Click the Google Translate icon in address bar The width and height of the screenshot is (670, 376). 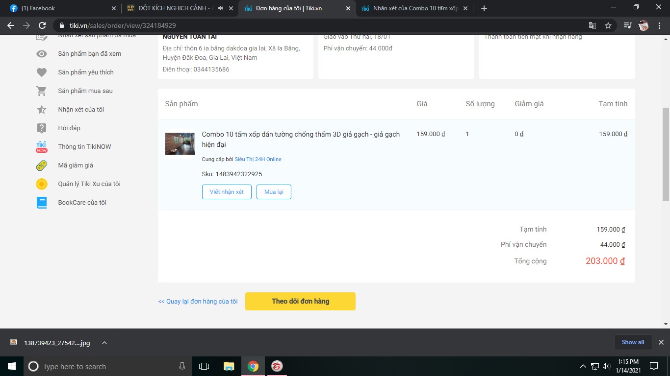[593, 25]
